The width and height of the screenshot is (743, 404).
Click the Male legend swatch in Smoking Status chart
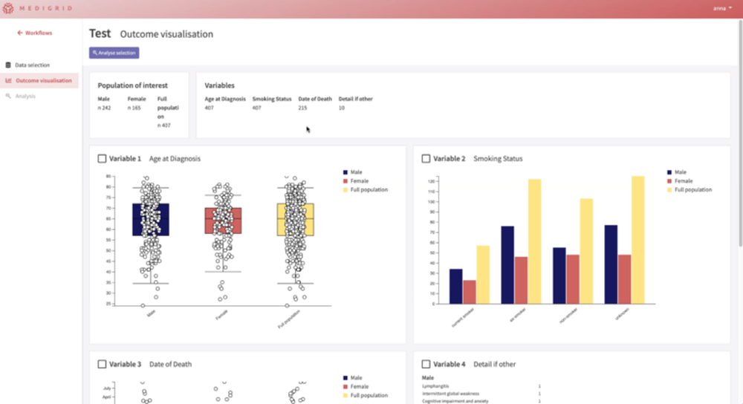669,172
